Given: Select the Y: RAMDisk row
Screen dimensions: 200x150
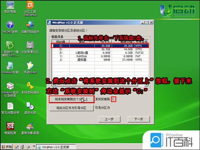Looking at the screenshot, I should 100,56.
